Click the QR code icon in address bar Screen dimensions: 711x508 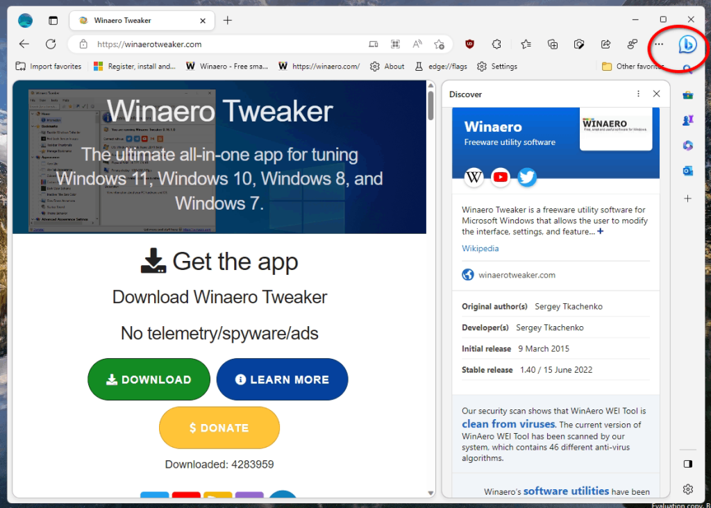(x=395, y=44)
